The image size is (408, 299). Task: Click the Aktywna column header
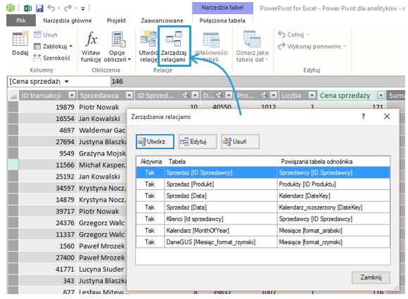(x=151, y=162)
